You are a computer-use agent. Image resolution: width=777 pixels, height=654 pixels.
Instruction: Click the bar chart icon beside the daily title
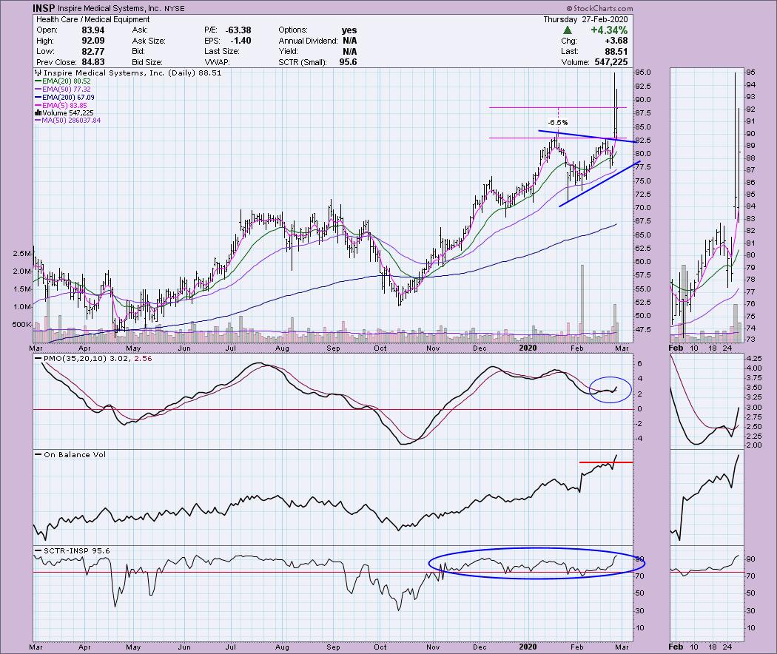[38, 73]
